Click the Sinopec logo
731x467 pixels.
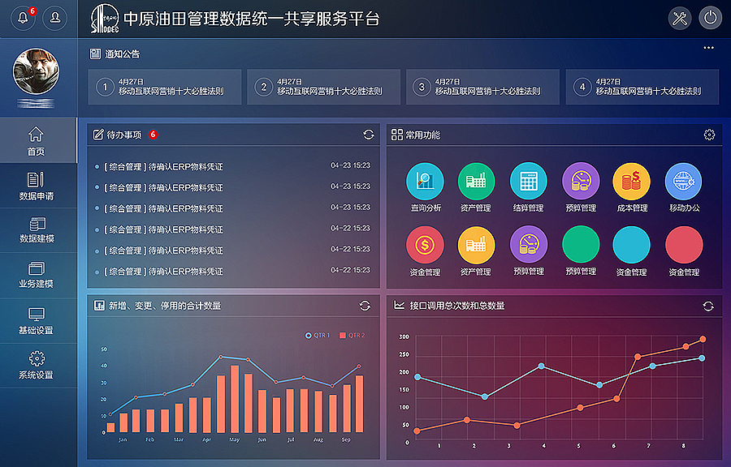pyautogui.click(x=105, y=19)
